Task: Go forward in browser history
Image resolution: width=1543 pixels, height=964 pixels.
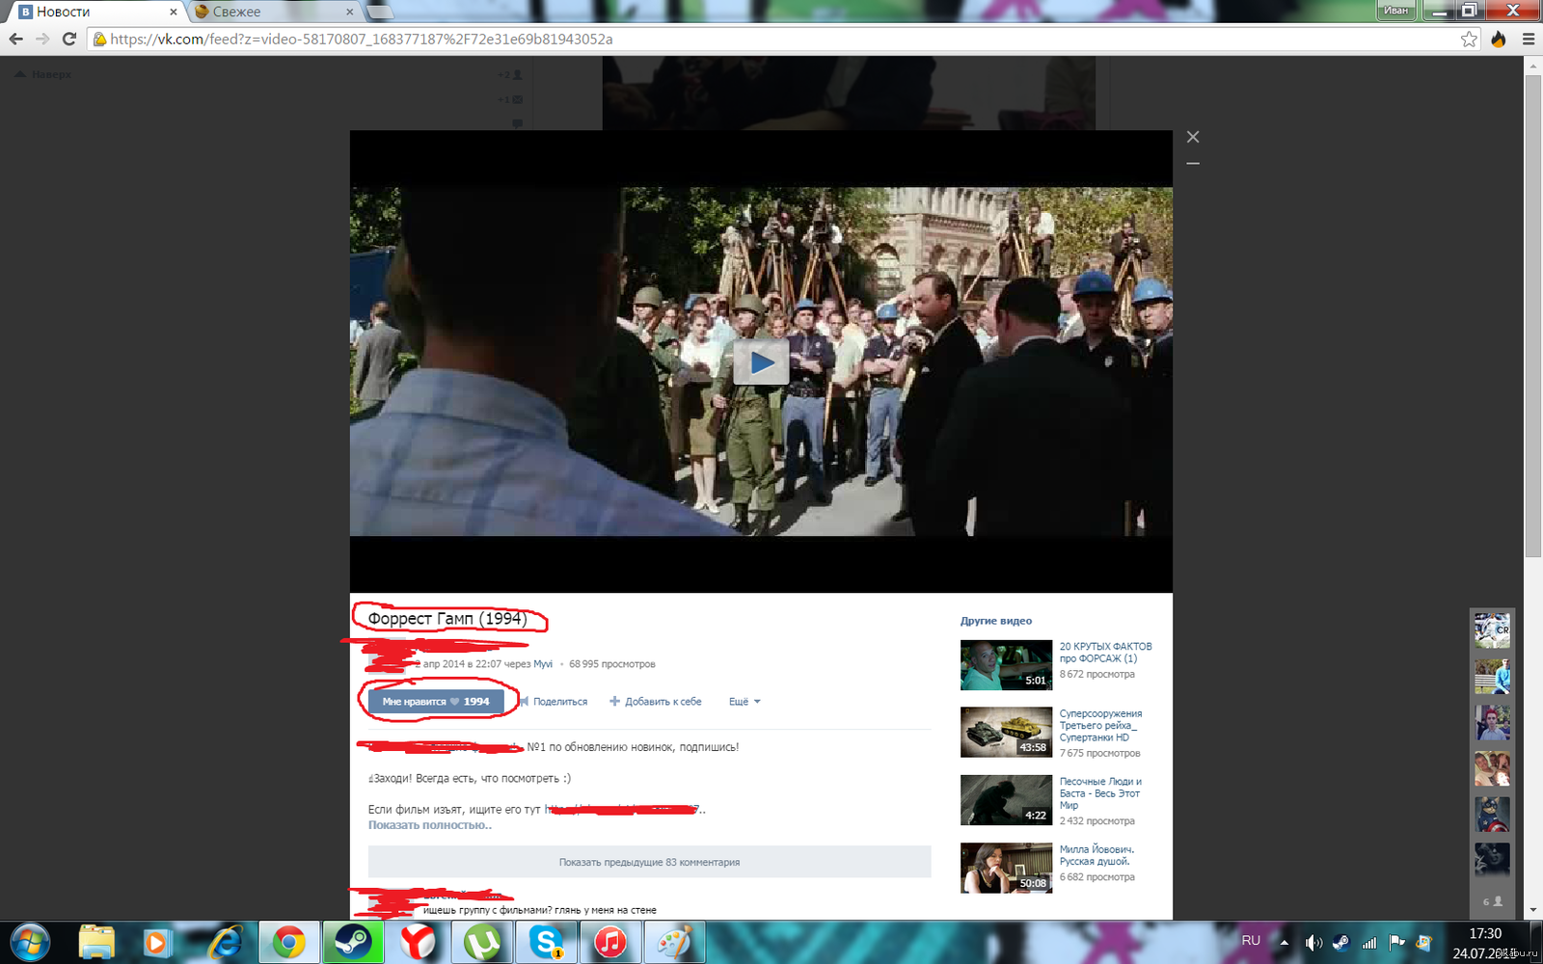Action: (x=42, y=39)
